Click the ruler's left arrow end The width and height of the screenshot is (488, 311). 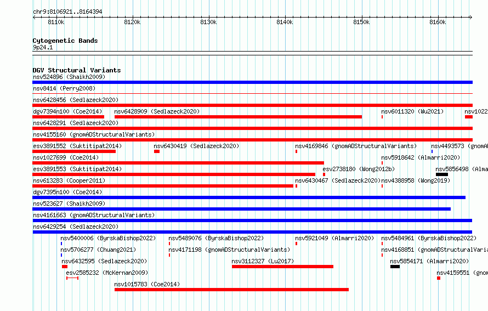coord(34,17)
